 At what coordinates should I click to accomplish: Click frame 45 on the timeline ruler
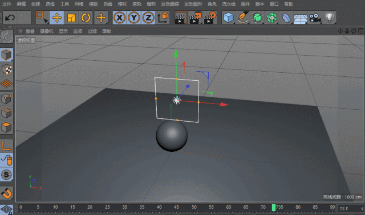coord(176,207)
